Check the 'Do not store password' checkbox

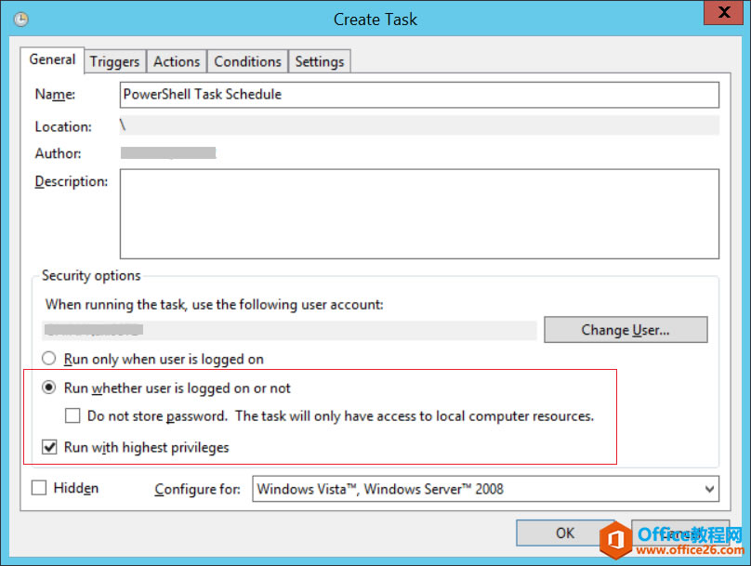72,415
